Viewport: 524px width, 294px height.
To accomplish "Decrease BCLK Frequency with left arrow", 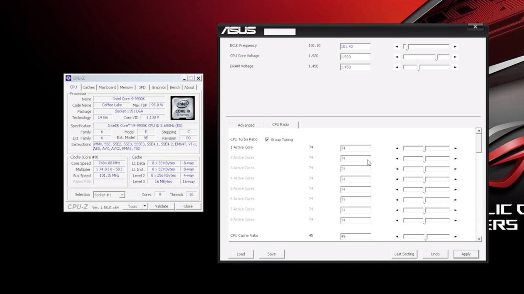I will coord(396,47).
